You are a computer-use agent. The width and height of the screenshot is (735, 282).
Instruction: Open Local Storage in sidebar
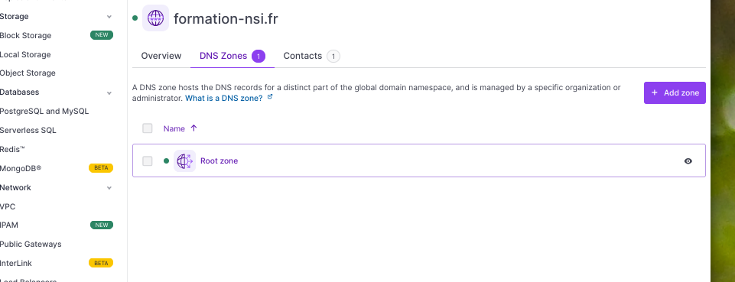coord(25,55)
